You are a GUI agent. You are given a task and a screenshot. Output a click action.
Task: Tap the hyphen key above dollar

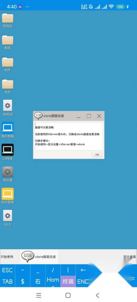pyautogui.click(x=23, y=270)
